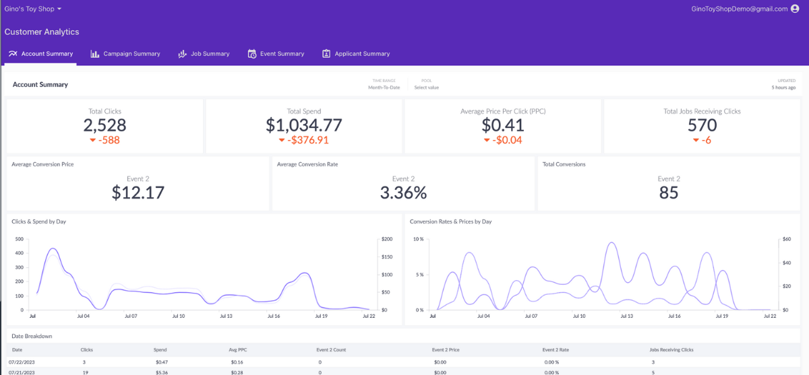The width and height of the screenshot is (809, 375).
Task: Click the Applicant Summary icon
Action: [326, 54]
